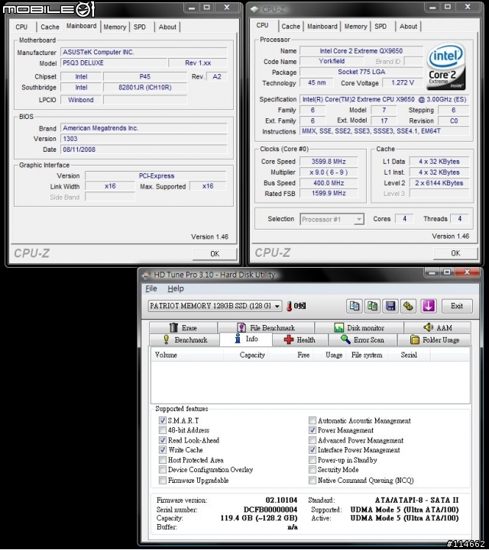Screen dimensions: 489x550
Task: Click OK in the right CPU-Z CPU window
Action: (x=455, y=253)
